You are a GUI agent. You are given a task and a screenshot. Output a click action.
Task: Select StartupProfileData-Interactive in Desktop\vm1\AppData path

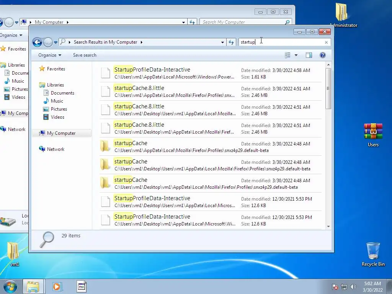tap(211, 220)
